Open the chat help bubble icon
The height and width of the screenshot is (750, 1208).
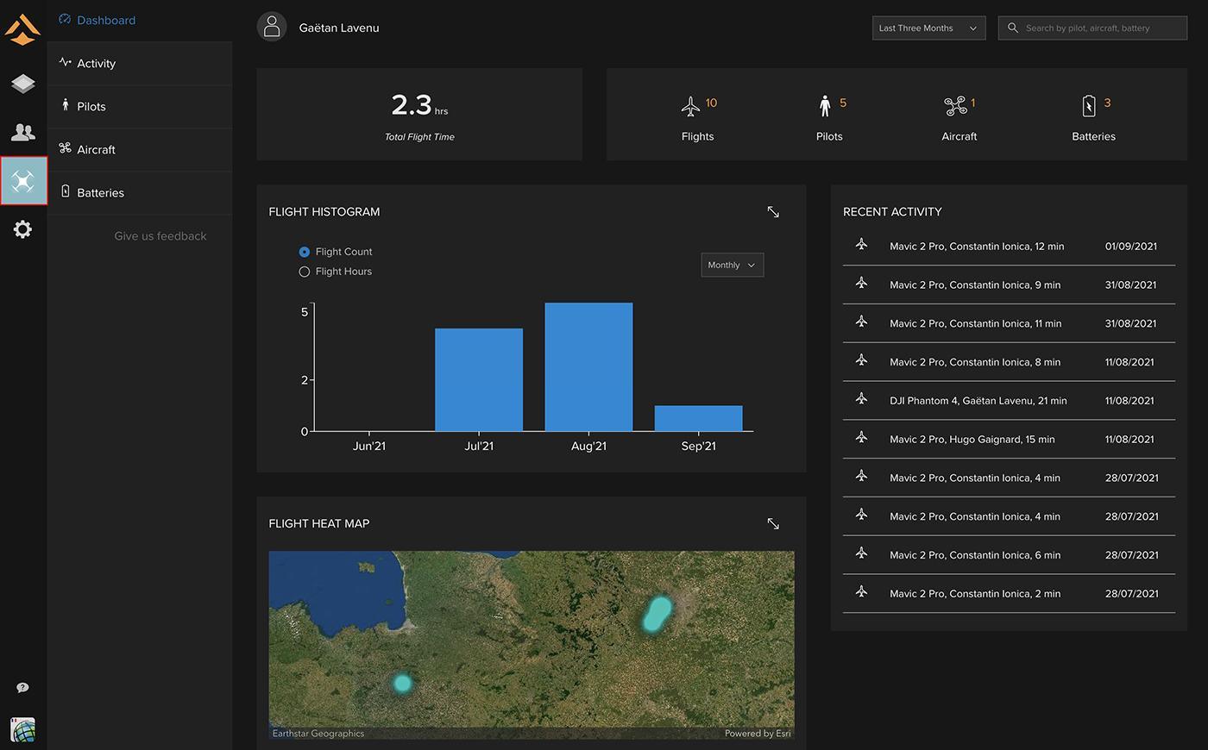[x=23, y=688]
